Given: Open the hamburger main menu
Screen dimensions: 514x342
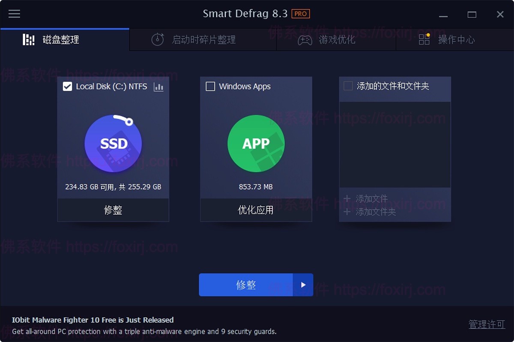Looking at the screenshot, I should (14, 14).
